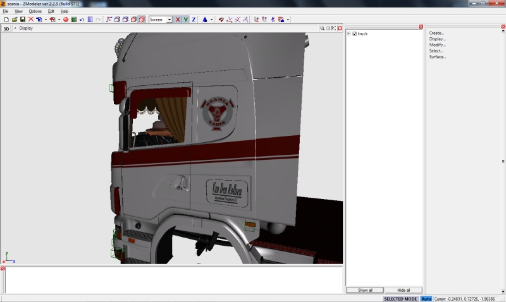
Task: Uncheck the truck object checkbox
Action: 355,33
